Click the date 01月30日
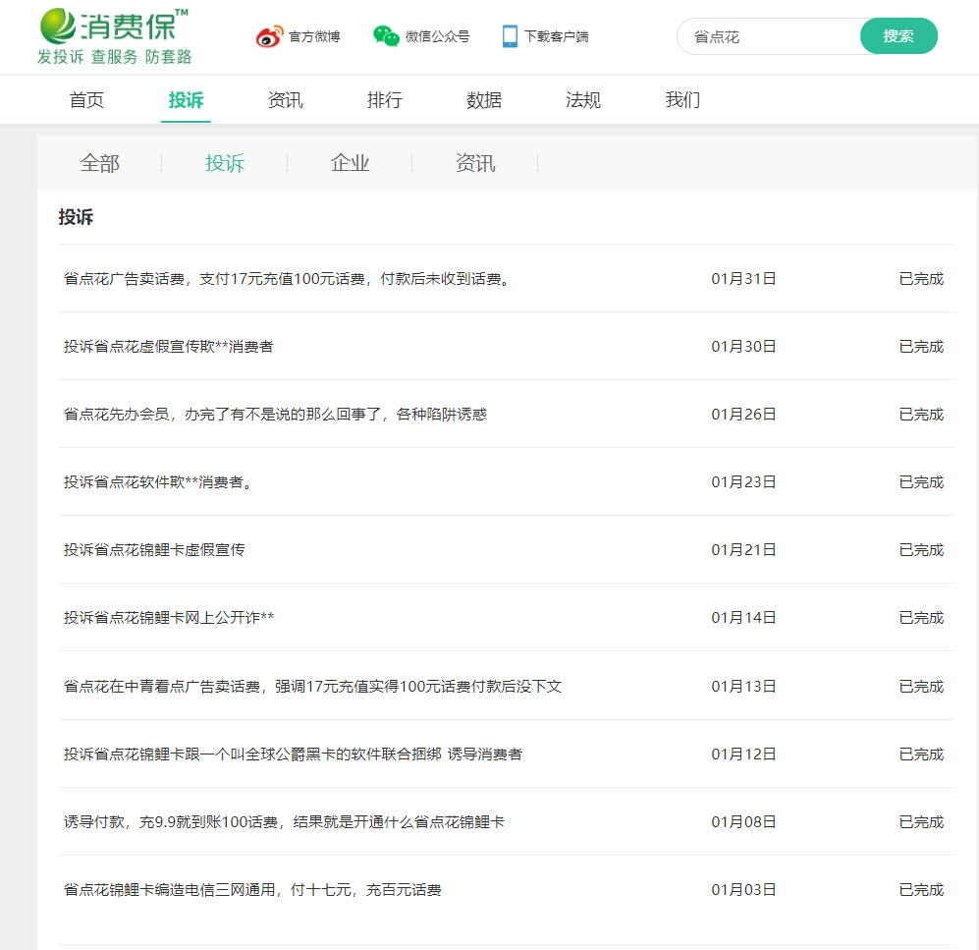Screen dimensions: 979x950 click(x=743, y=347)
